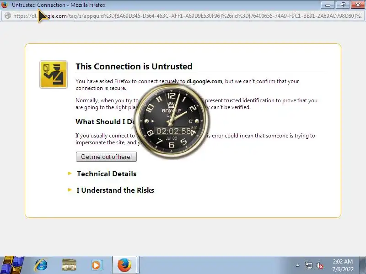Expand the Technical Details section

(107, 174)
